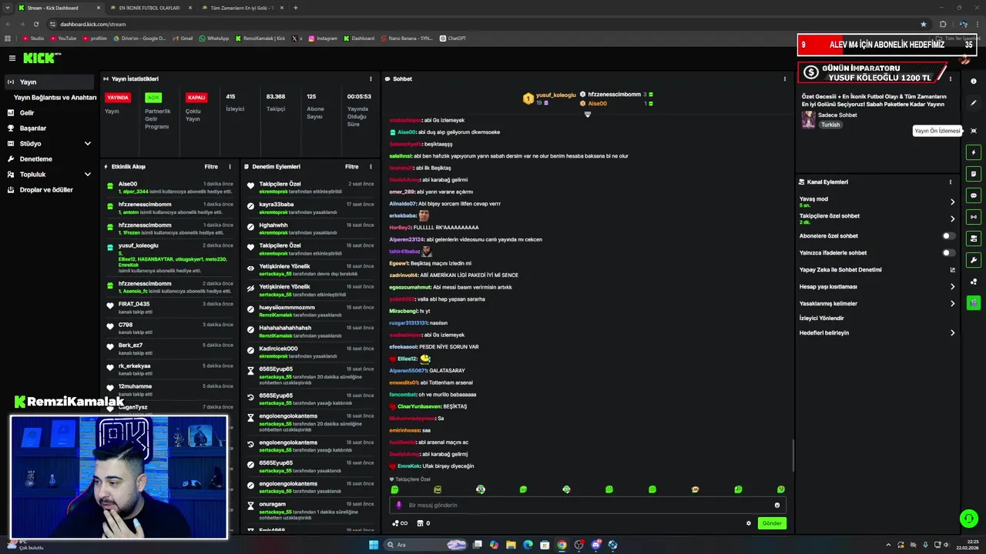The image size is (986, 554).
Task: Open Filtre dropdown in Etkinlik Akışı panel
Action: [211, 166]
